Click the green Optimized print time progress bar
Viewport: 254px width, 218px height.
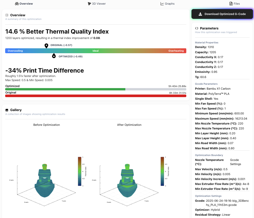pyautogui.click(x=65, y=89)
